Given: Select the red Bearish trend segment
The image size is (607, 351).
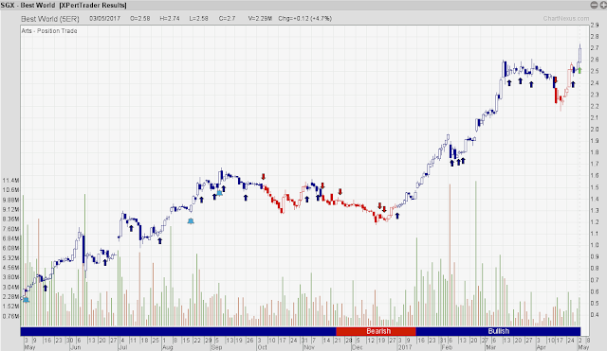Looking at the screenshot, I should tap(376, 331).
